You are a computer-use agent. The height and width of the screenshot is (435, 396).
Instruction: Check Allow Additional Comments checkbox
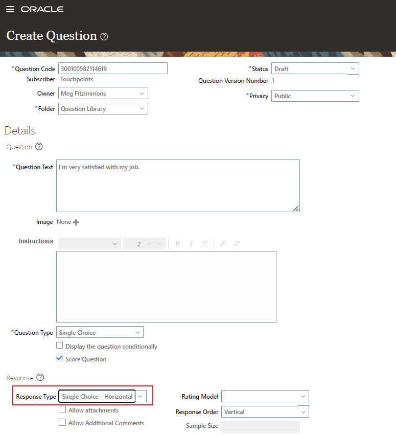pos(62,422)
